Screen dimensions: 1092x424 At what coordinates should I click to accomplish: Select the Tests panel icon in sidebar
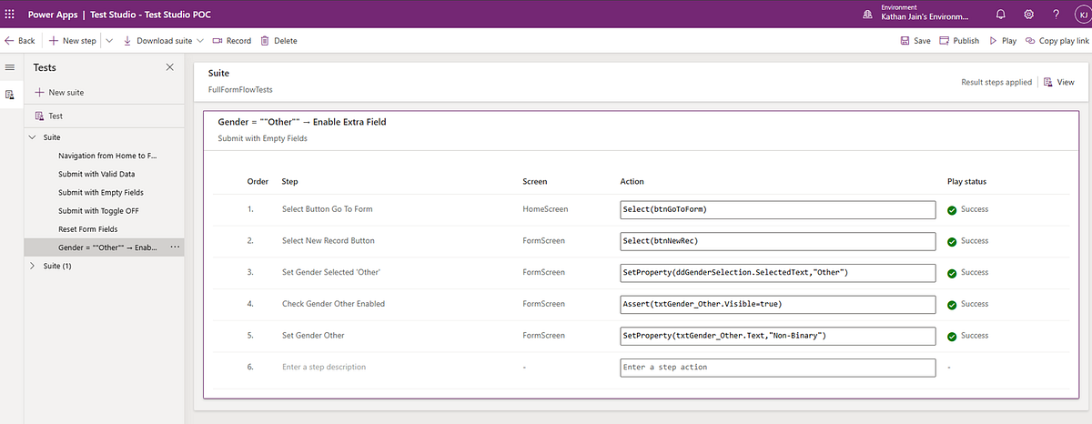(x=10, y=95)
